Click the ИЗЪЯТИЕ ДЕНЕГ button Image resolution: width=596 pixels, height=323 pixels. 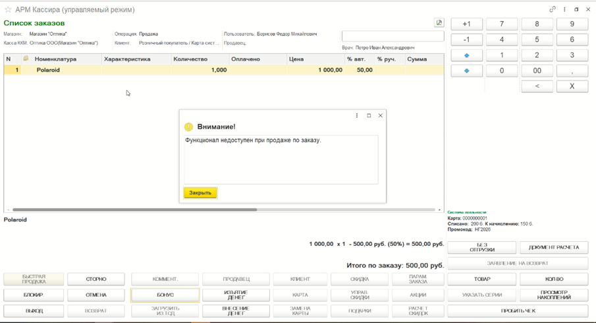coord(236,295)
